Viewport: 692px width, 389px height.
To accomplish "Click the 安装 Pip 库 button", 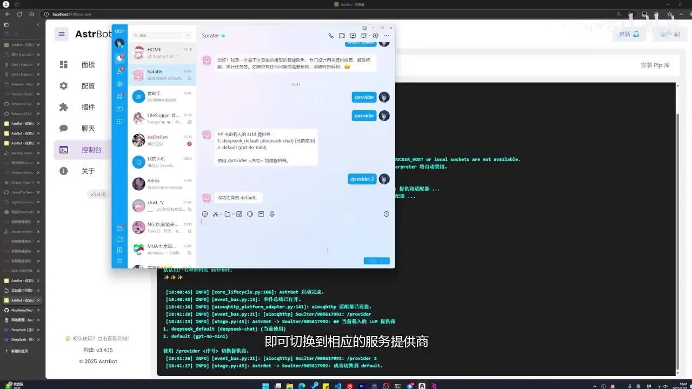I will click(655, 65).
